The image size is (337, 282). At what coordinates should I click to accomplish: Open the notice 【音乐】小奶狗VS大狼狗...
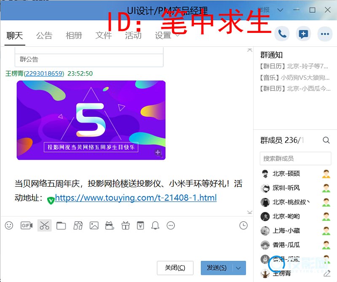[294, 78]
